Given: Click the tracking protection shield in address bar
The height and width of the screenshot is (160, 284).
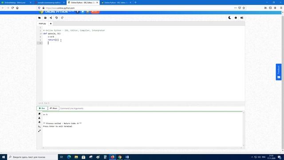Looking at the screenshot, I should (x=39, y=8).
